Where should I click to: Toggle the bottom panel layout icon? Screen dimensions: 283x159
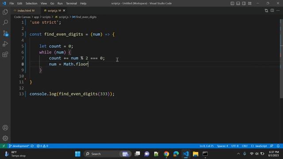(238, 3)
